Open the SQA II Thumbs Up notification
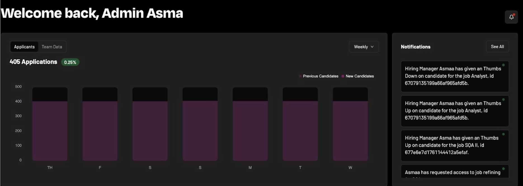Screen dimensions: 523x186 455,146
